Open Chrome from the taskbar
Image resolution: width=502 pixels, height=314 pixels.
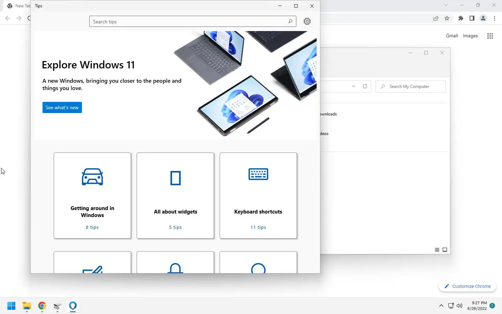click(x=42, y=306)
